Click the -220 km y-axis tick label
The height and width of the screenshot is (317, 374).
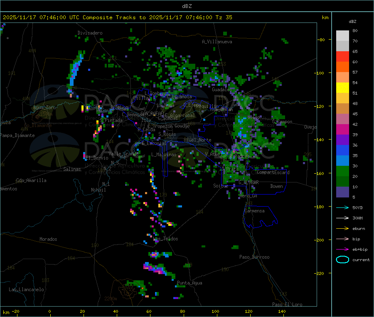tap(319, 274)
